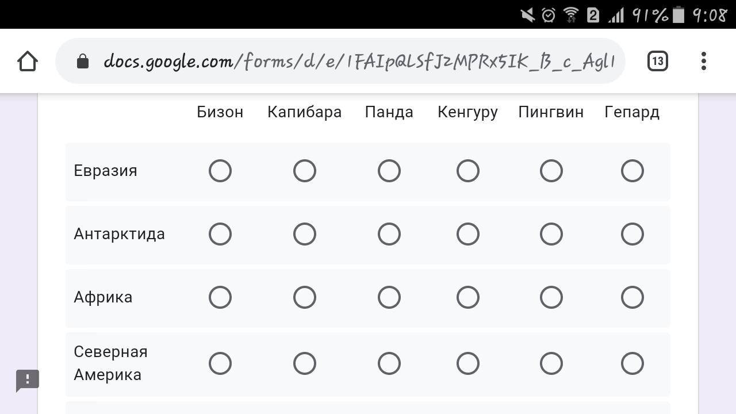This screenshot has height=414, width=736.
Task: Select Кенгуру for Африка row
Action: 468,297
